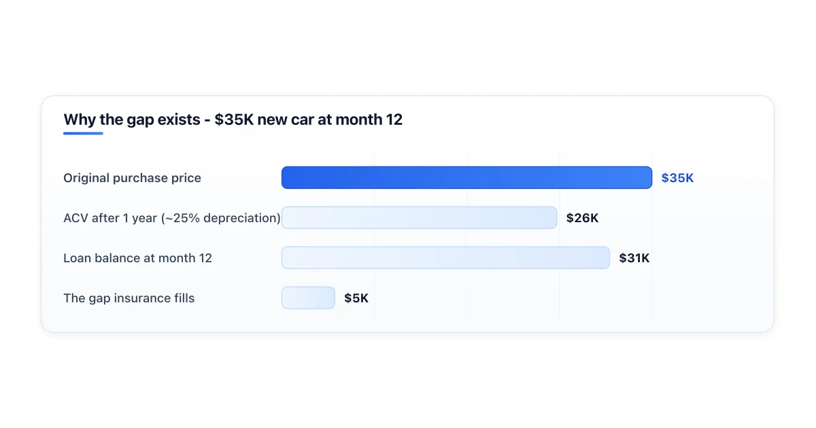
Task: Click the '$35K new car at month 12' title portion
Action: pyautogui.click(x=308, y=120)
